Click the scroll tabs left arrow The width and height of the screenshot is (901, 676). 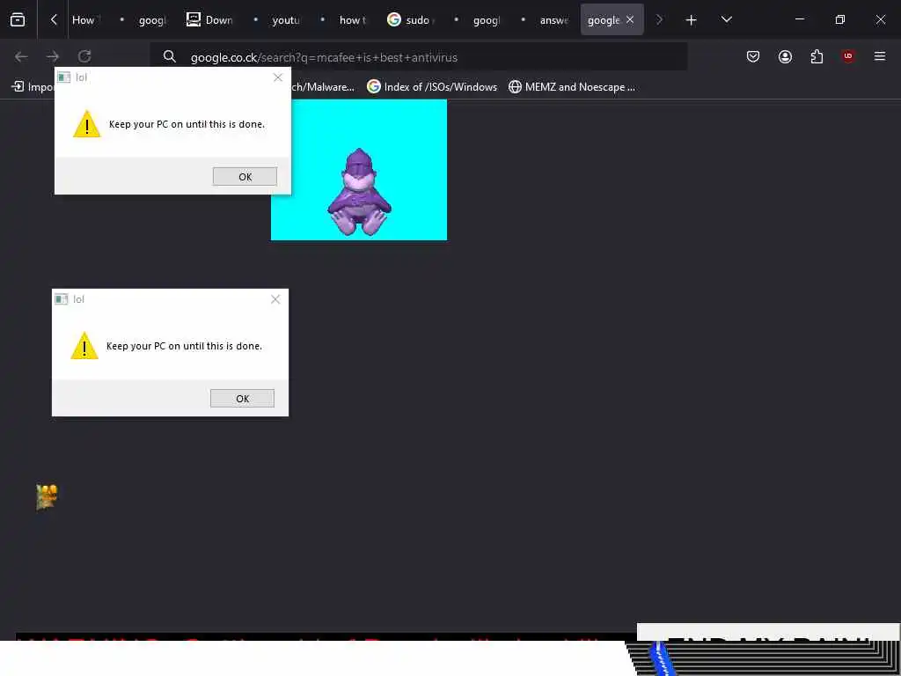[x=54, y=19]
